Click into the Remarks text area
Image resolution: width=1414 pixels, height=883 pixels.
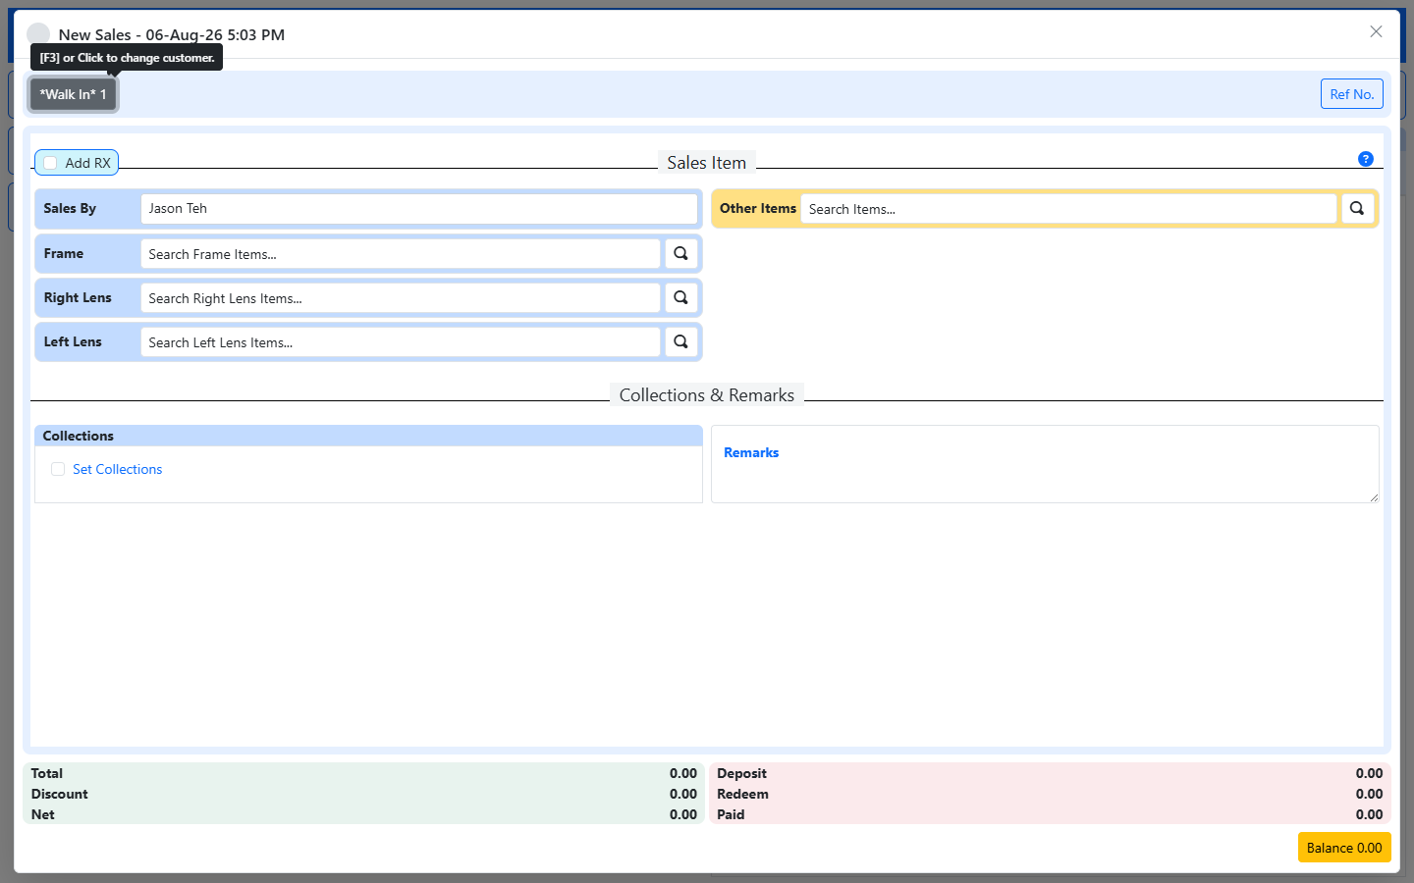click(x=1045, y=464)
